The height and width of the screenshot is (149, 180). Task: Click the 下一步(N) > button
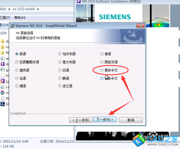click(x=105, y=120)
